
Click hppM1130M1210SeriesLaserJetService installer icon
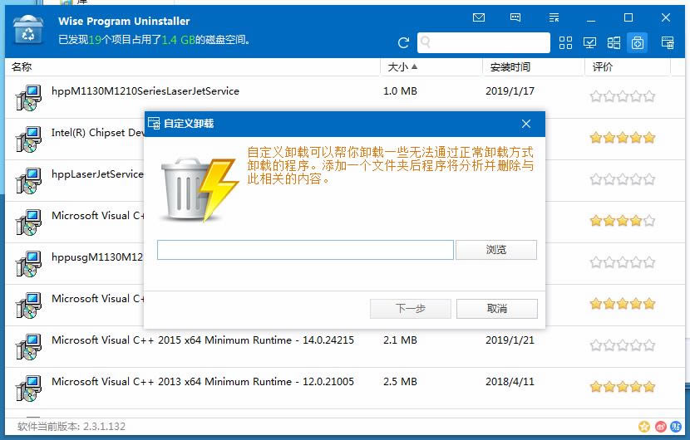28,98
